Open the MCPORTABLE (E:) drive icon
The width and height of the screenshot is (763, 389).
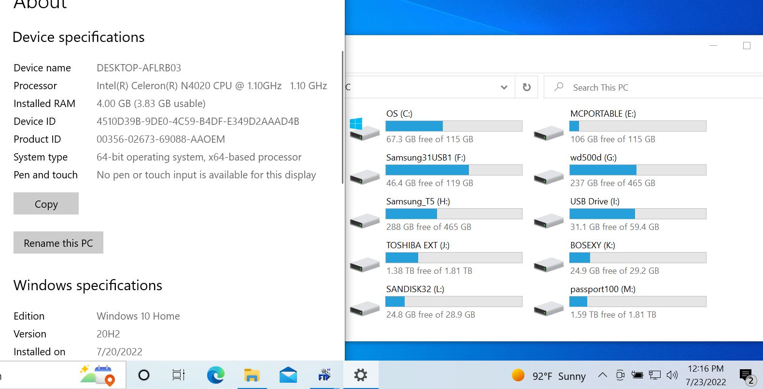click(x=549, y=133)
